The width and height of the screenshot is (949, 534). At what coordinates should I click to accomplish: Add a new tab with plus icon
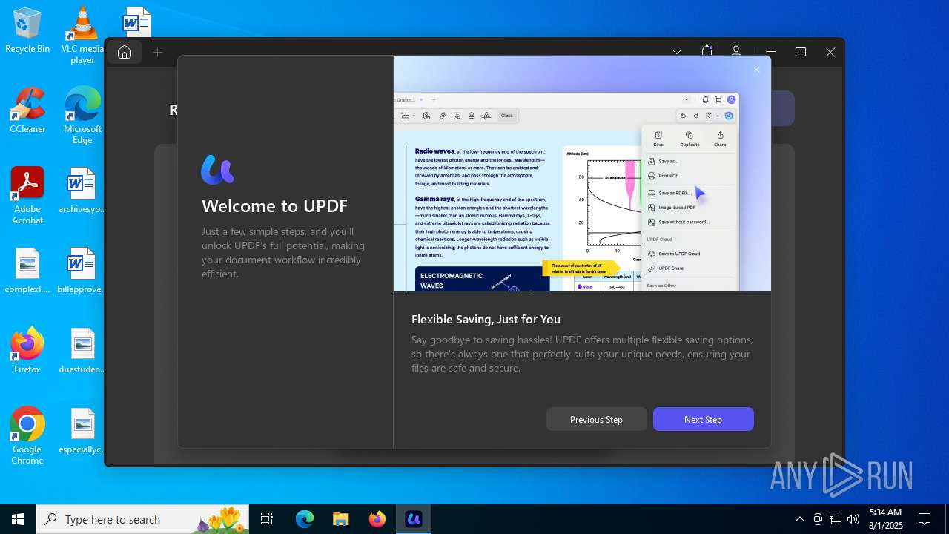[x=157, y=52]
